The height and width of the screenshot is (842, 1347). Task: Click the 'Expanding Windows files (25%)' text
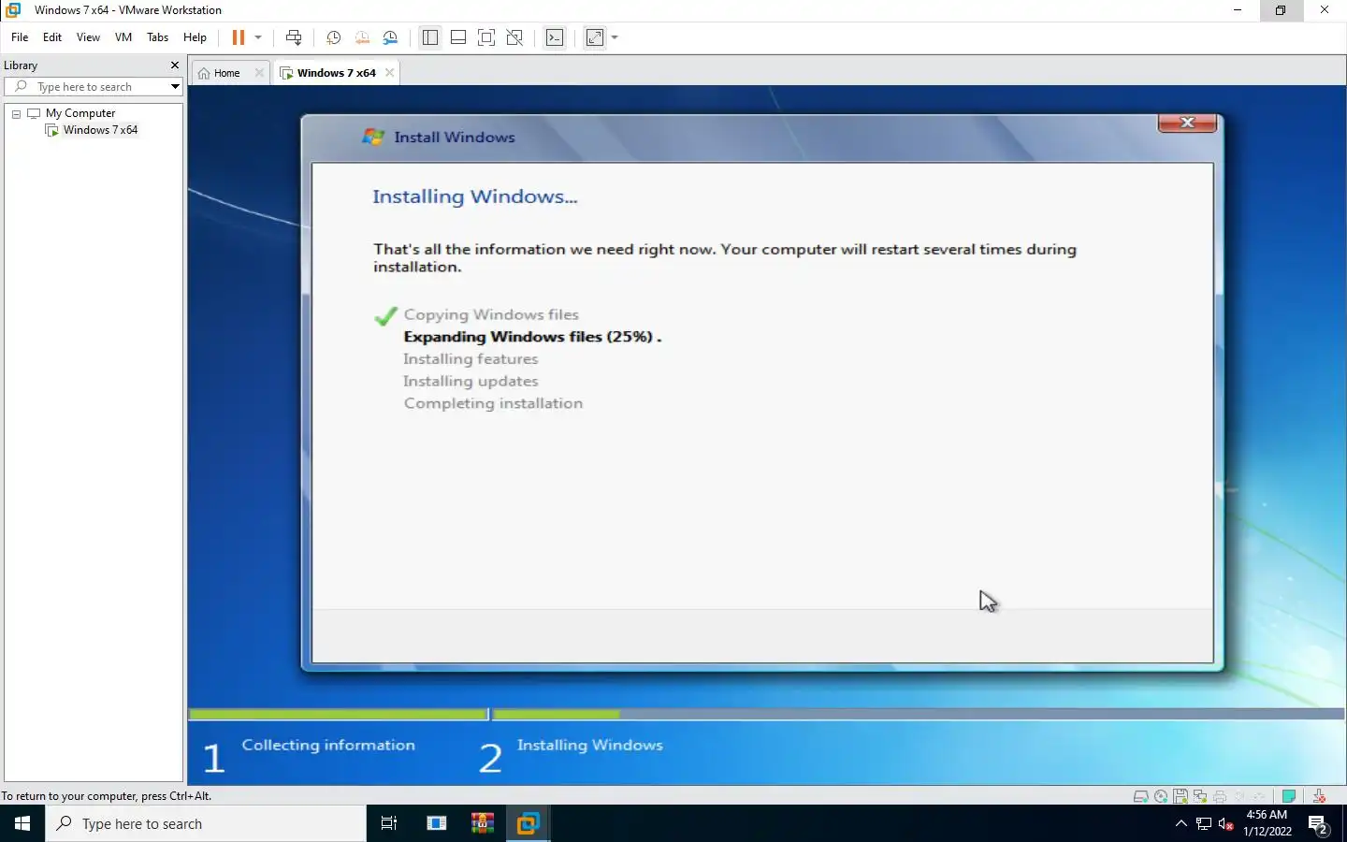pyautogui.click(x=532, y=337)
